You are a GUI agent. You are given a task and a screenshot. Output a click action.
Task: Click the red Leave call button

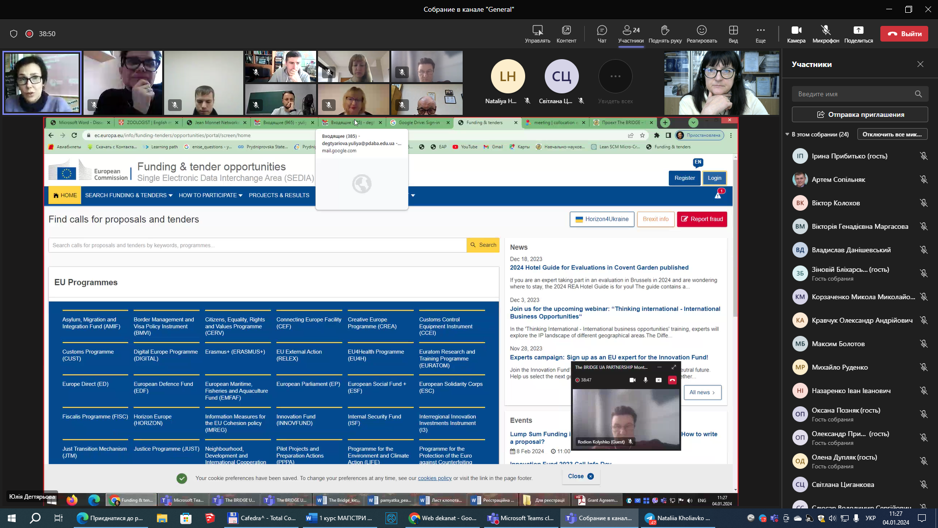[x=904, y=34]
